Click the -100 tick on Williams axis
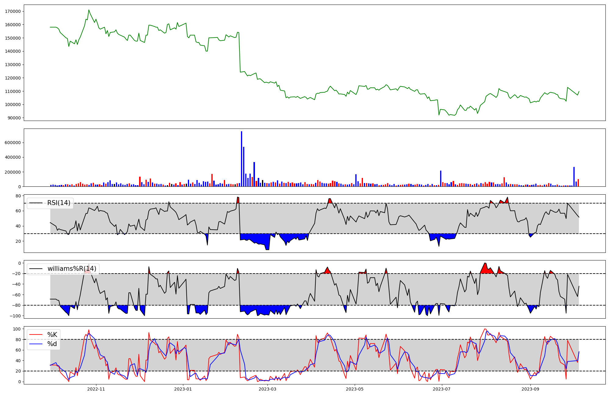This screenshot has width=610, height=396. pos(16,316)
